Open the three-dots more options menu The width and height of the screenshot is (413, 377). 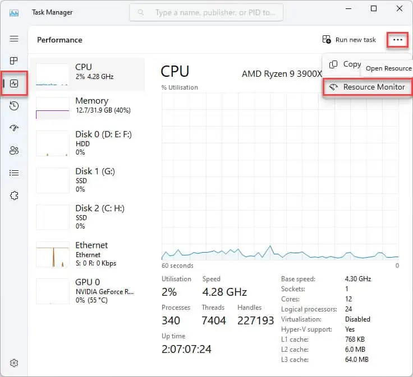(397, 40)
